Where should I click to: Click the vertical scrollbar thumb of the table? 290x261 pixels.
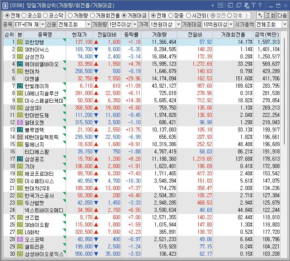click(284, 91)
